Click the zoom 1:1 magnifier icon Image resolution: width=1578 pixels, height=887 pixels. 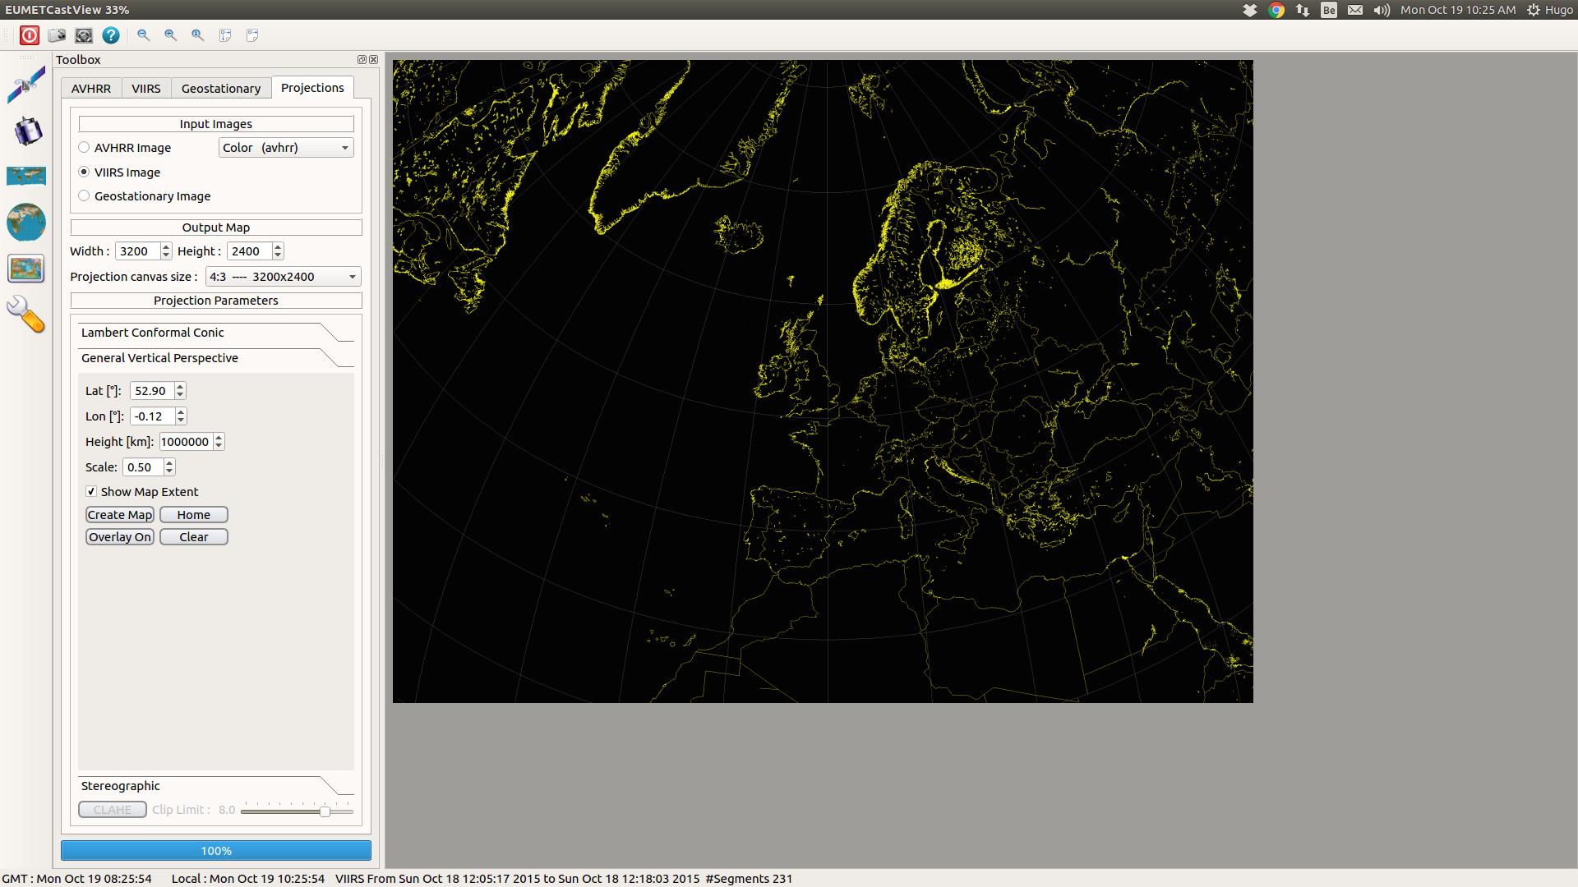click(x=198, y=35)
